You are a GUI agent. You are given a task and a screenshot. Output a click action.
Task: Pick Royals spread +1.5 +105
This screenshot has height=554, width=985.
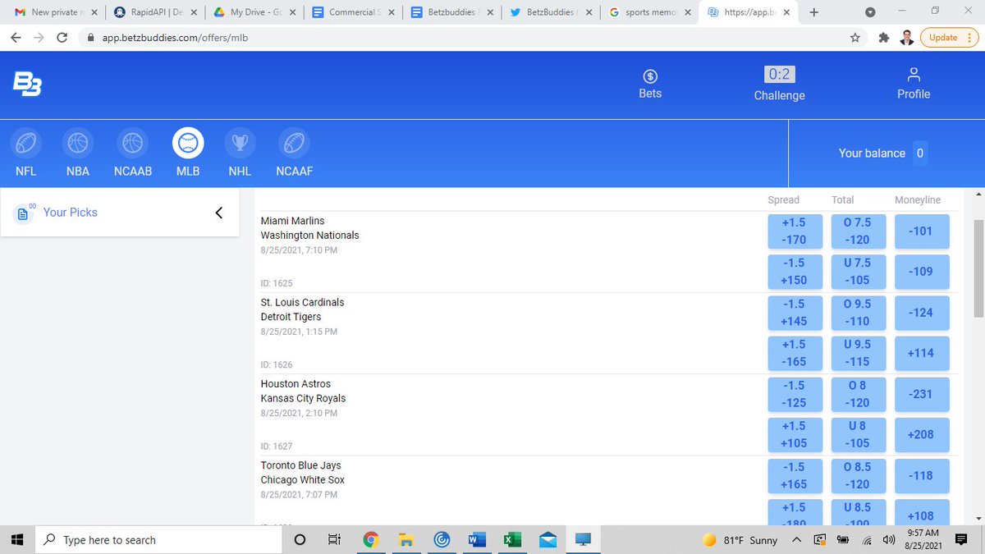point(794,434)
